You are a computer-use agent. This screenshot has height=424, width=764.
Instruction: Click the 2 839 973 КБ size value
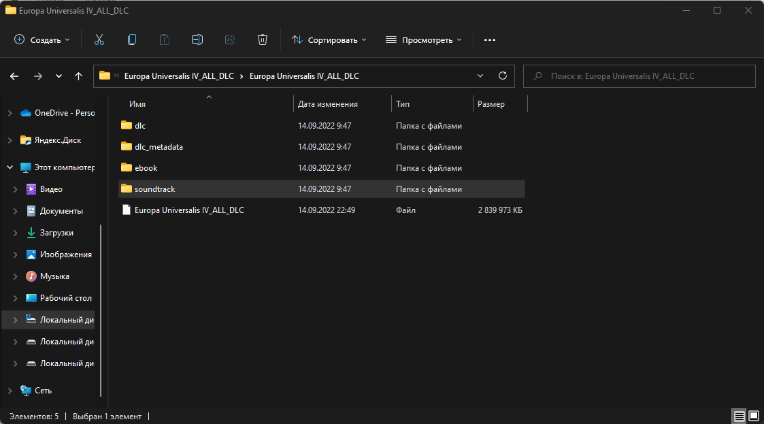(500, 210)
